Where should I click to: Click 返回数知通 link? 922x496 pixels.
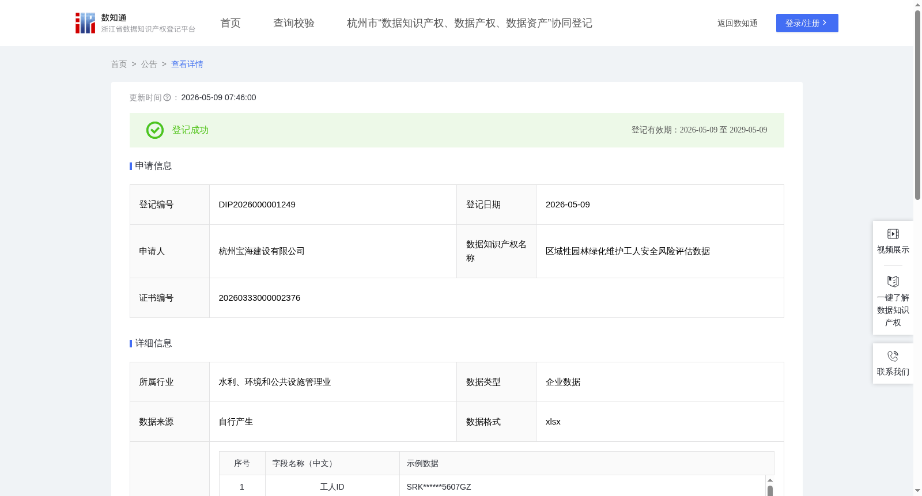point(737,23)
